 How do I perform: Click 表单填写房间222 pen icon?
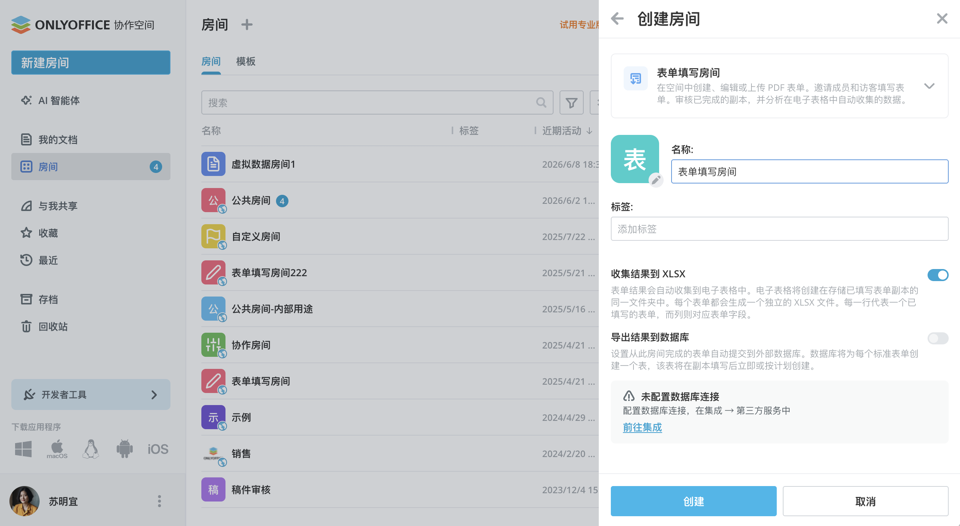pos(213,272)
